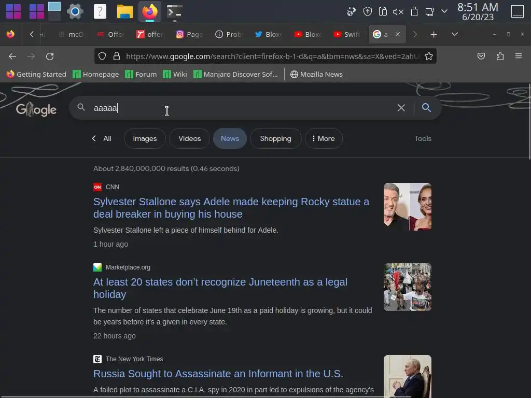531x398 pixels.
Task: Switch to the mcO tab
Action: 71,34
